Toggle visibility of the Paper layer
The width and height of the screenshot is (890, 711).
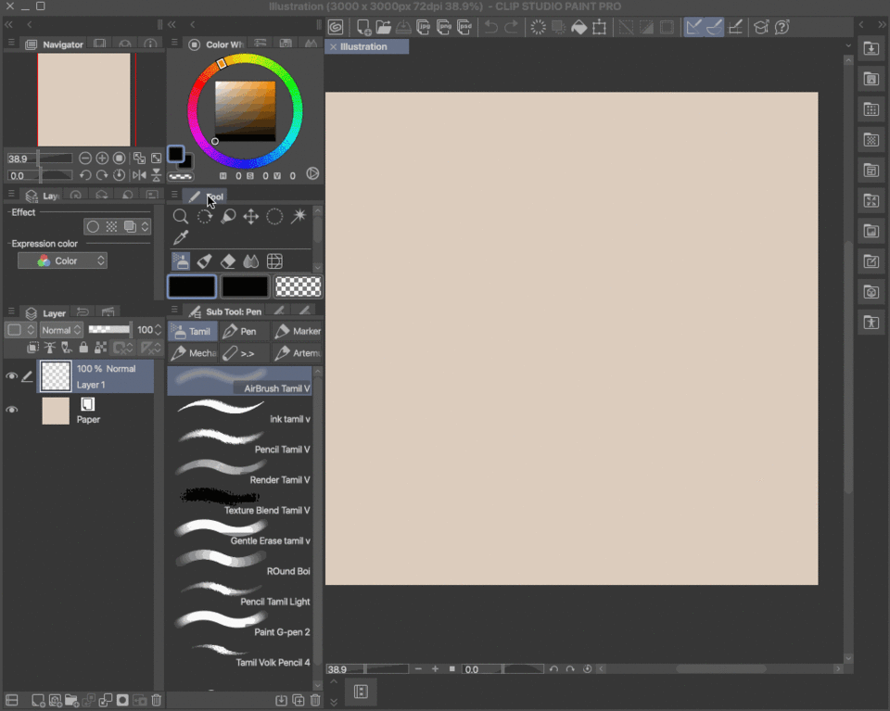pyautogui.click(x=12, y=410)
